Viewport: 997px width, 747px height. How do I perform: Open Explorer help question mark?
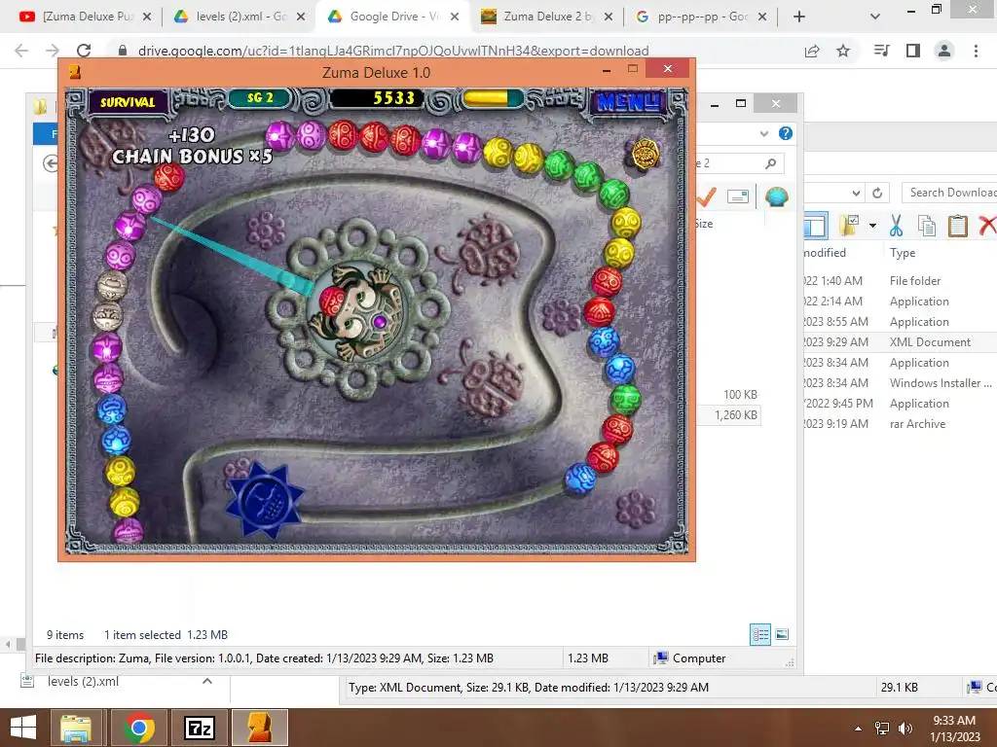click(786, 133)
